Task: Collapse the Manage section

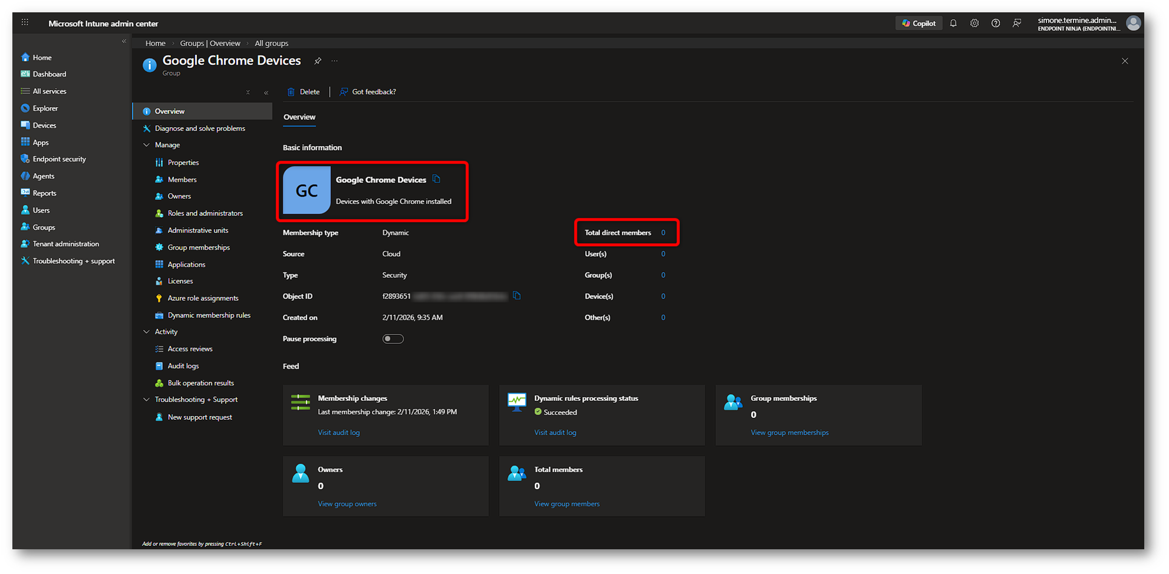Action: click(x=147, y=145)
